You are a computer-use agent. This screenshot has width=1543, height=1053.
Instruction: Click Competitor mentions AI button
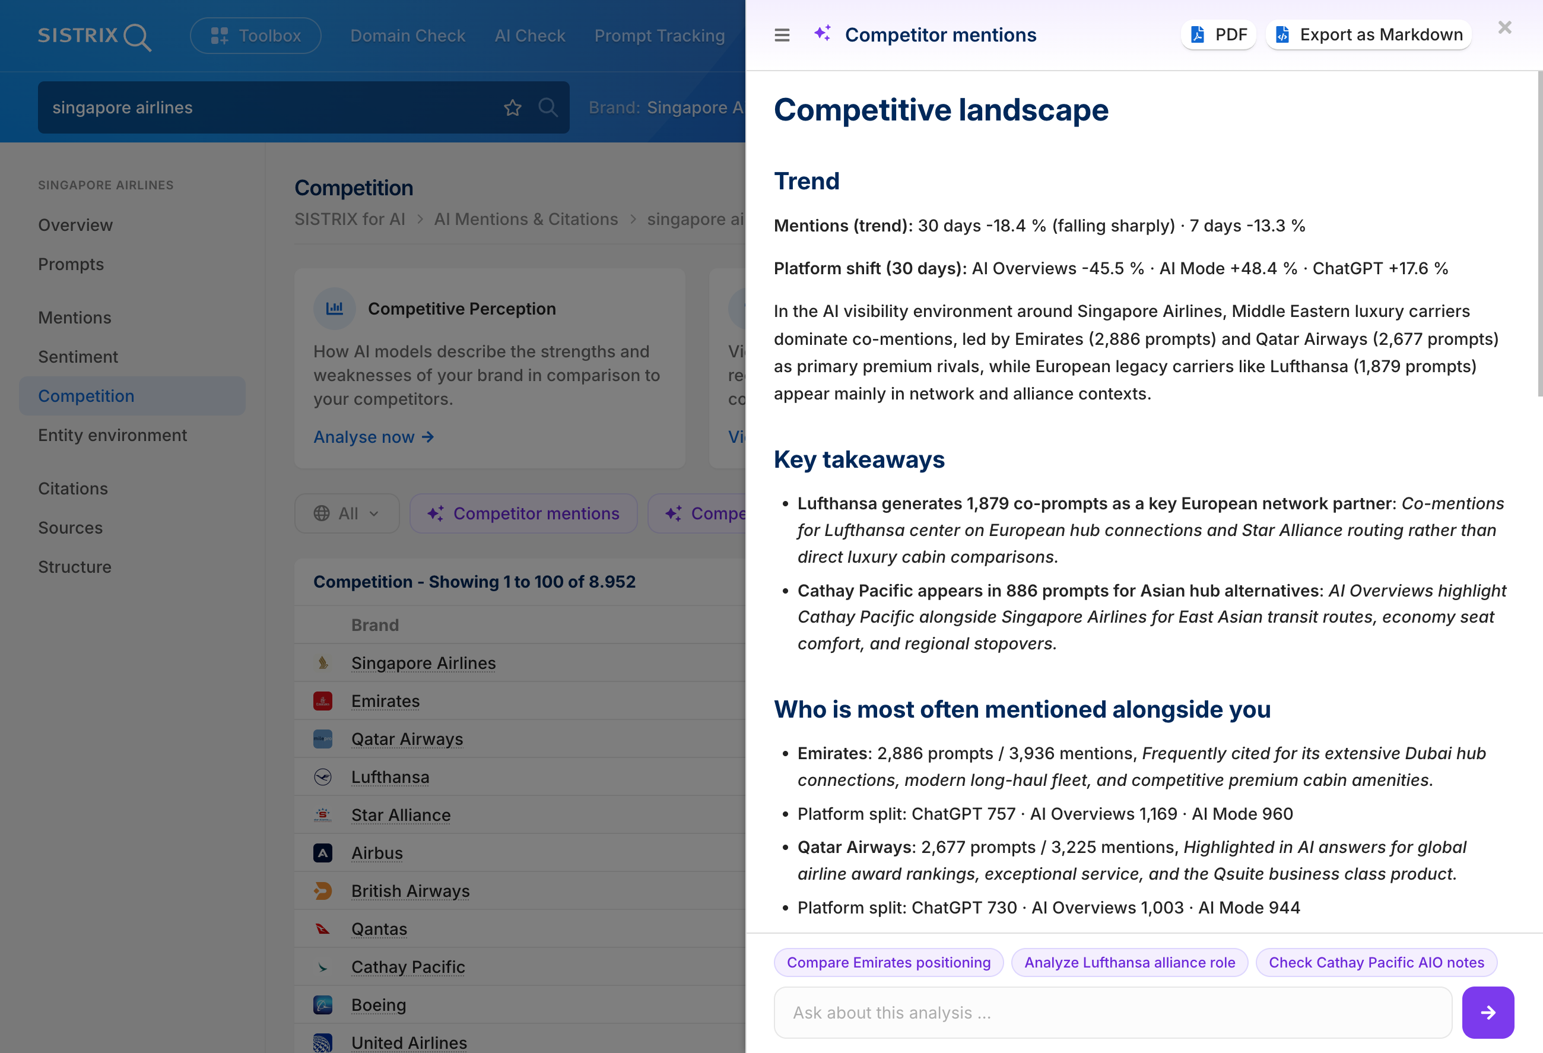[x=523, y=513]
